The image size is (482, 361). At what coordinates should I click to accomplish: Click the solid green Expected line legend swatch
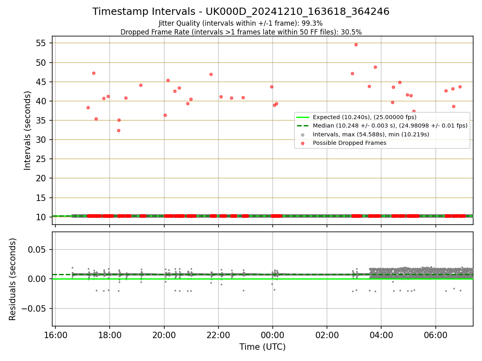(302, 118)
